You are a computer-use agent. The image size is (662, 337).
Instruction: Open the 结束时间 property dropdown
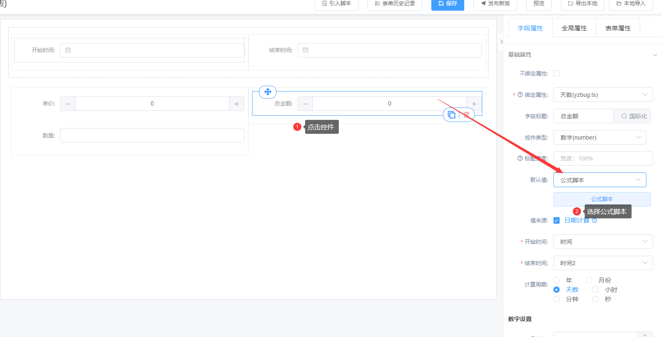pyautogui.click(x=603, y=263)
